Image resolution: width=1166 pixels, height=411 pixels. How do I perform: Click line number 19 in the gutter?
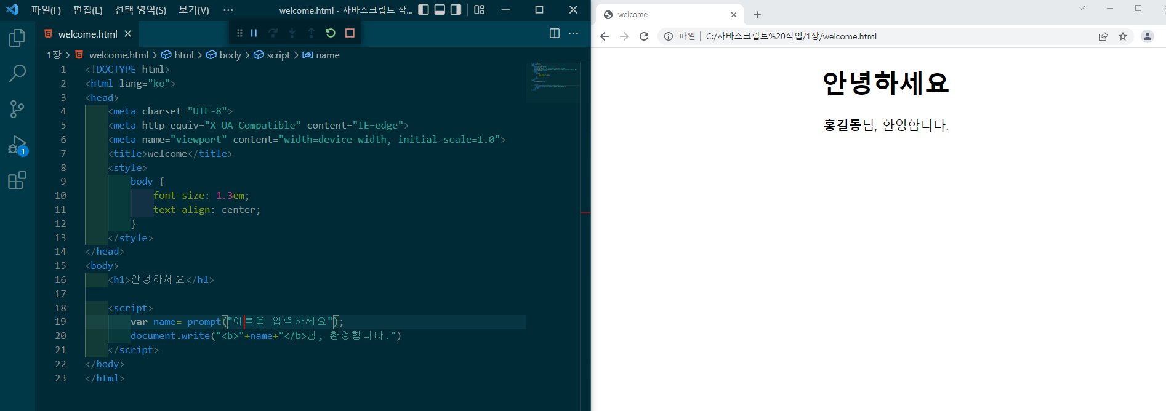(60, 321)
